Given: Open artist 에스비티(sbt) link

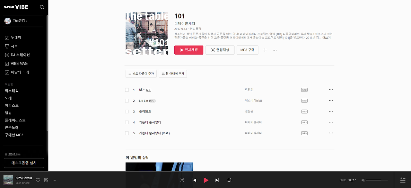Looking at the screenshot, I should [253, 101].
